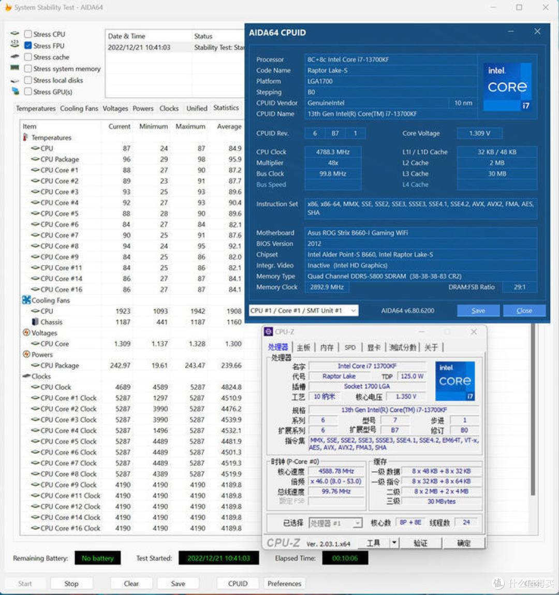Screen dimensions: 559x595
Task: Select the Statistics tab
Action: [x=226, y=108]
